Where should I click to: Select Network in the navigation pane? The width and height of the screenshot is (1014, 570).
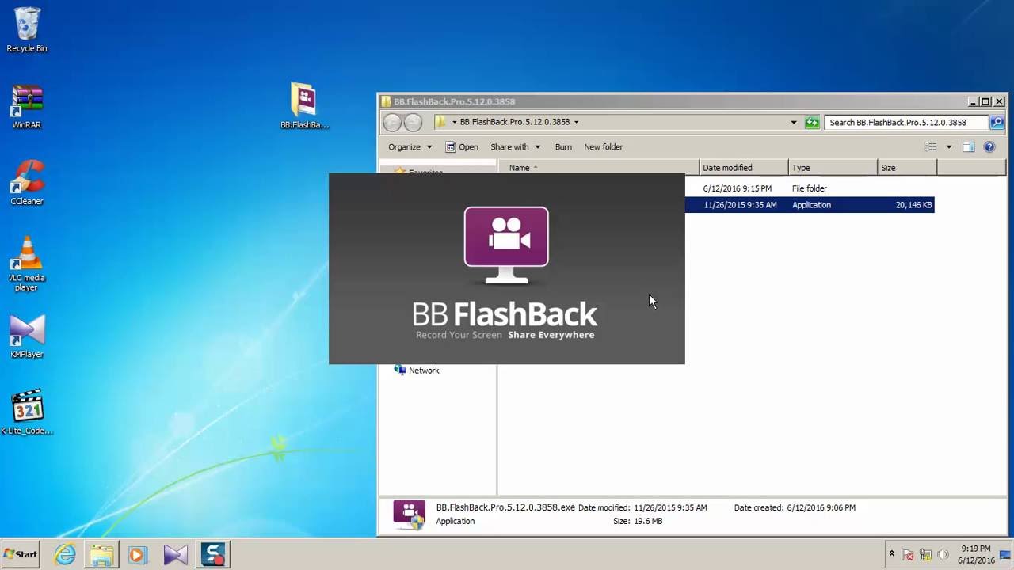coord(417,370)
